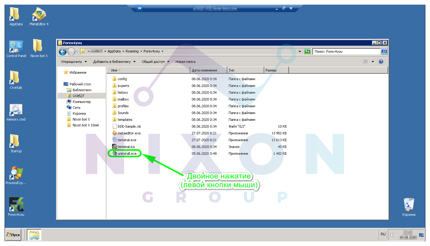Expand the view options dropdown arrow
The image size is (430, 246).
click(373, 62)
